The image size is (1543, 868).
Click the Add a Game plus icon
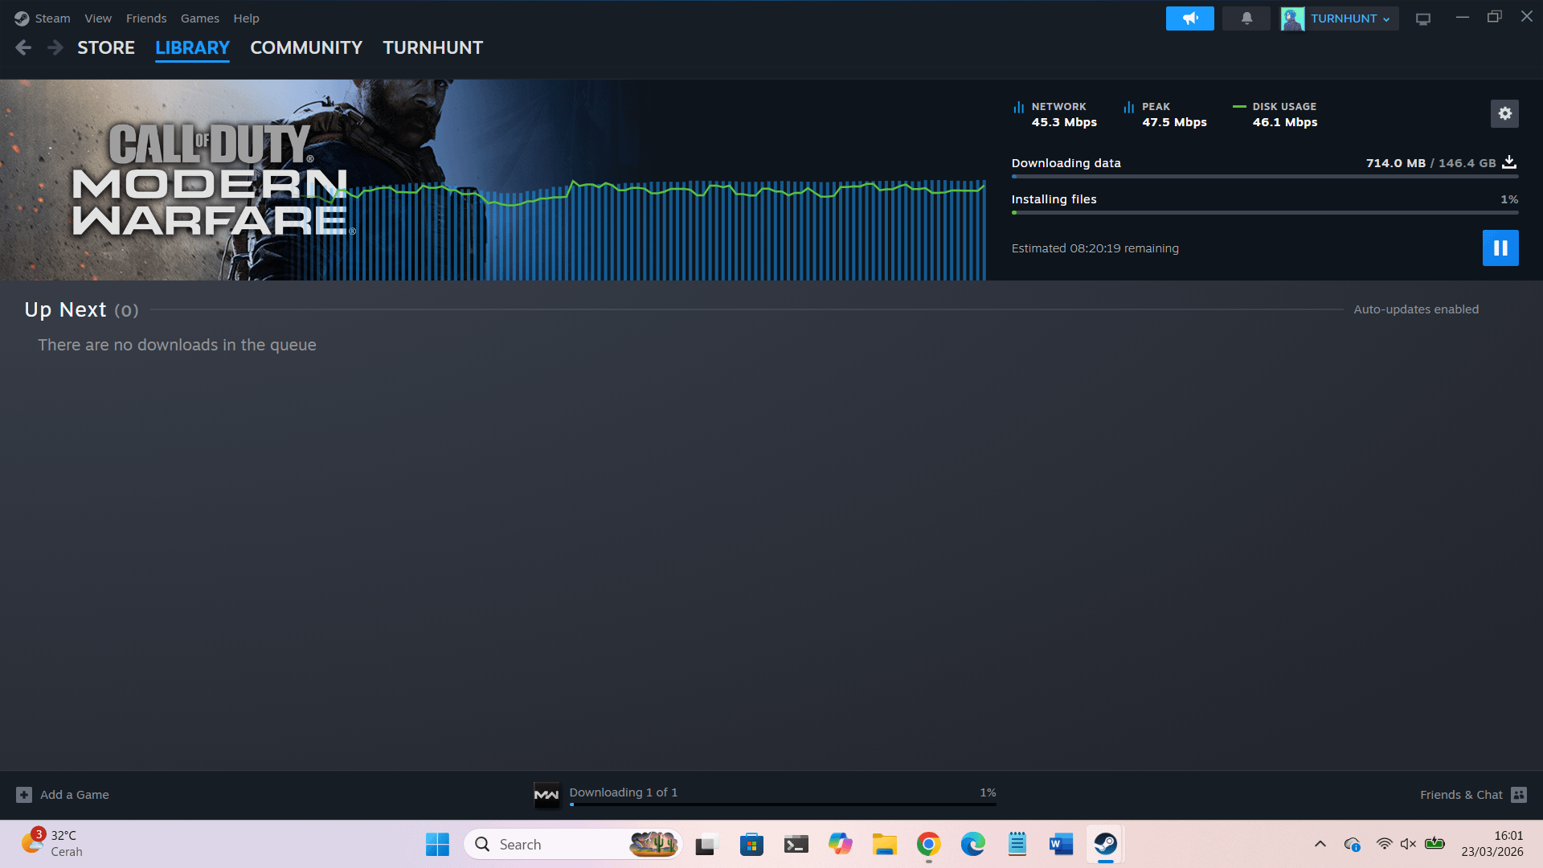tap(24, 794)
